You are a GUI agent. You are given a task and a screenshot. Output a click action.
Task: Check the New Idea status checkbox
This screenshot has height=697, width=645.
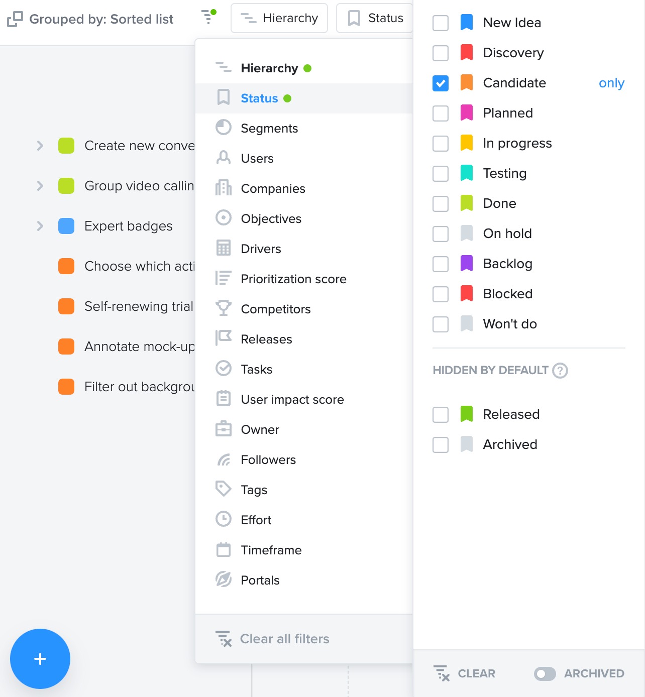(441, 23)
